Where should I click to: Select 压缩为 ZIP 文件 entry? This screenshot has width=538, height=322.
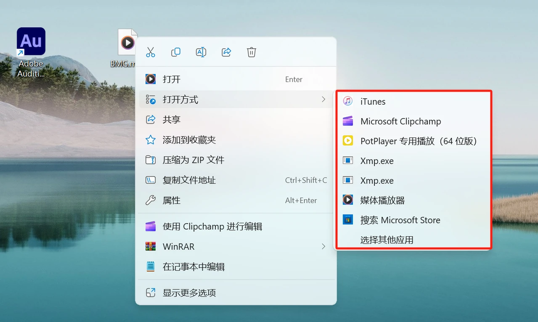236,160
